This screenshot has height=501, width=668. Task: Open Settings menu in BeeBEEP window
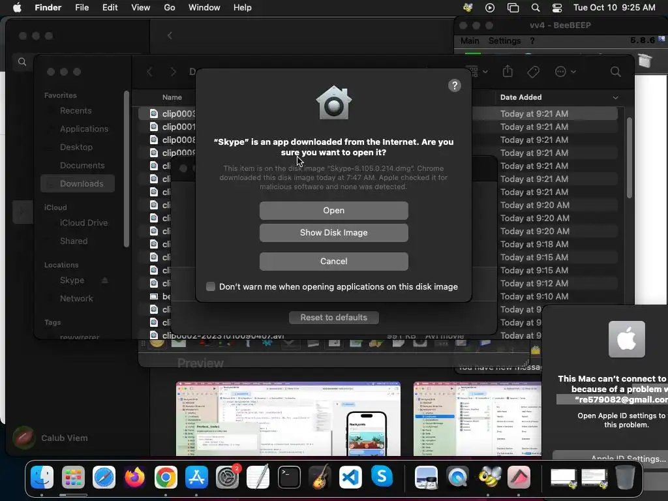[504, 41]
